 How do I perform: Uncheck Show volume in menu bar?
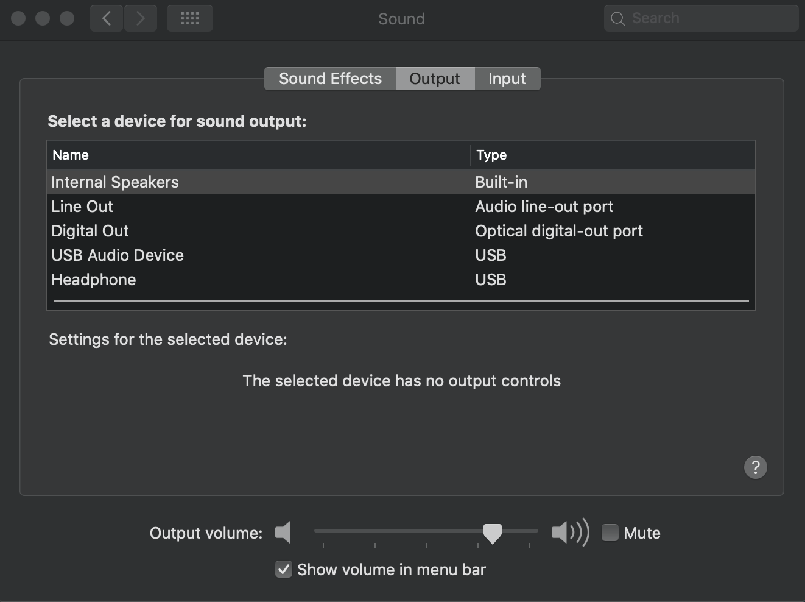pyautogui.click(x=284, y=569)
